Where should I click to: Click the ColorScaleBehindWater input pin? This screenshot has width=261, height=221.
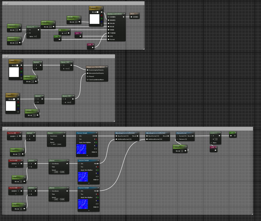pos(88,80)
